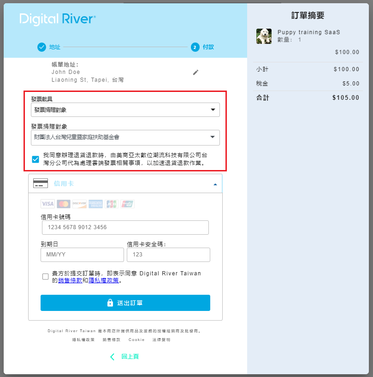Click the VISA card logo

[x=47, y=204]
